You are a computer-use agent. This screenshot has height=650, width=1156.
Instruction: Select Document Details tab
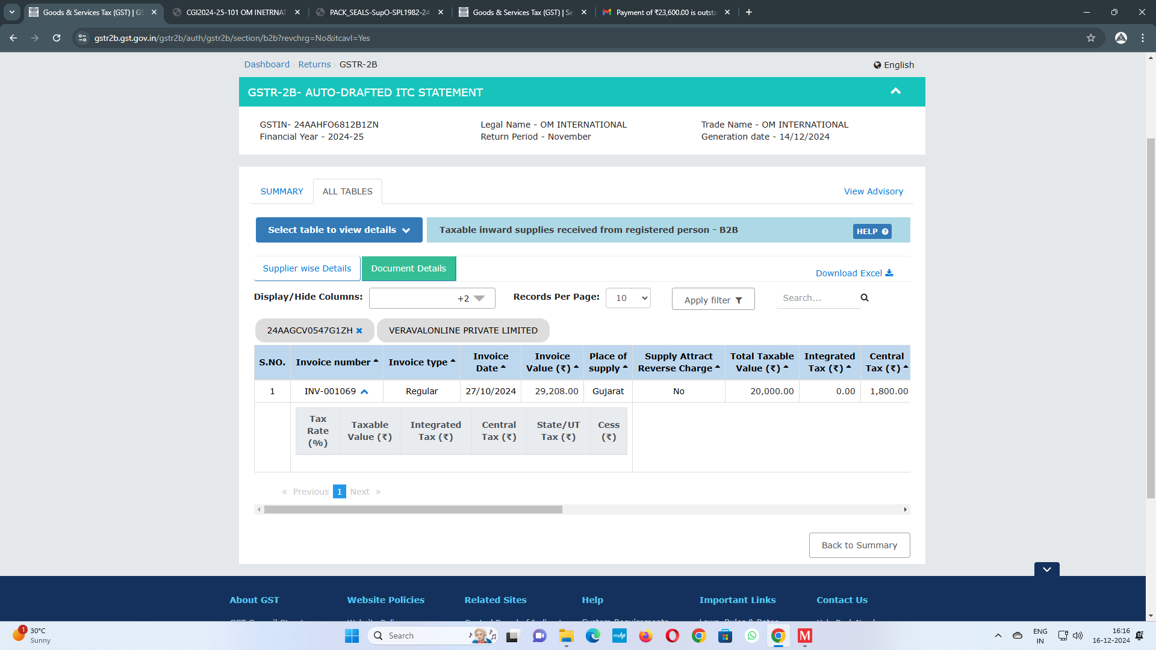coord(409,268)
